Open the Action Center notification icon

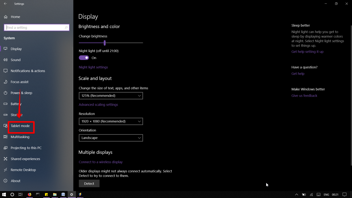point(344,194)
